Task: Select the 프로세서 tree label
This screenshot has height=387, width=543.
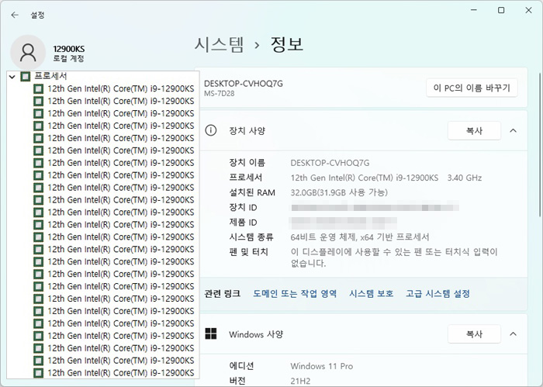Action: pos(50,76)
